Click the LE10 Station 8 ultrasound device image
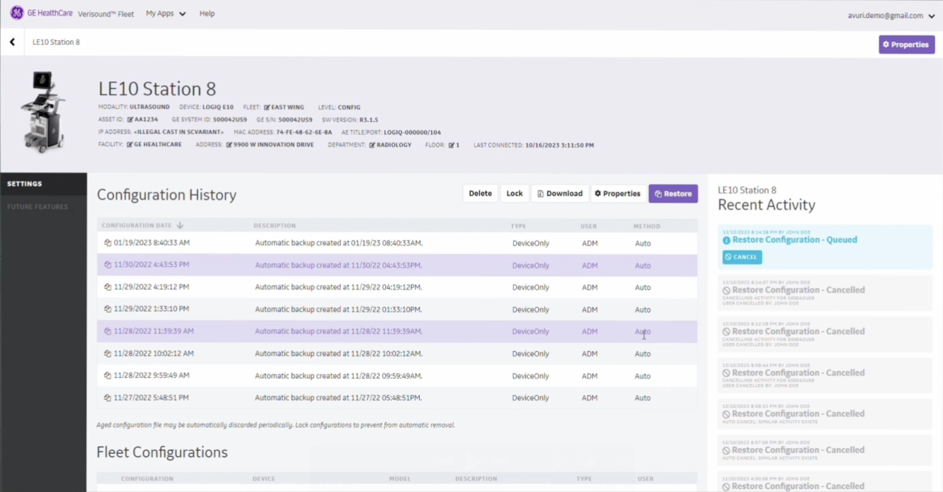Screen dimensions: 943x492 [x=43, y=111]
